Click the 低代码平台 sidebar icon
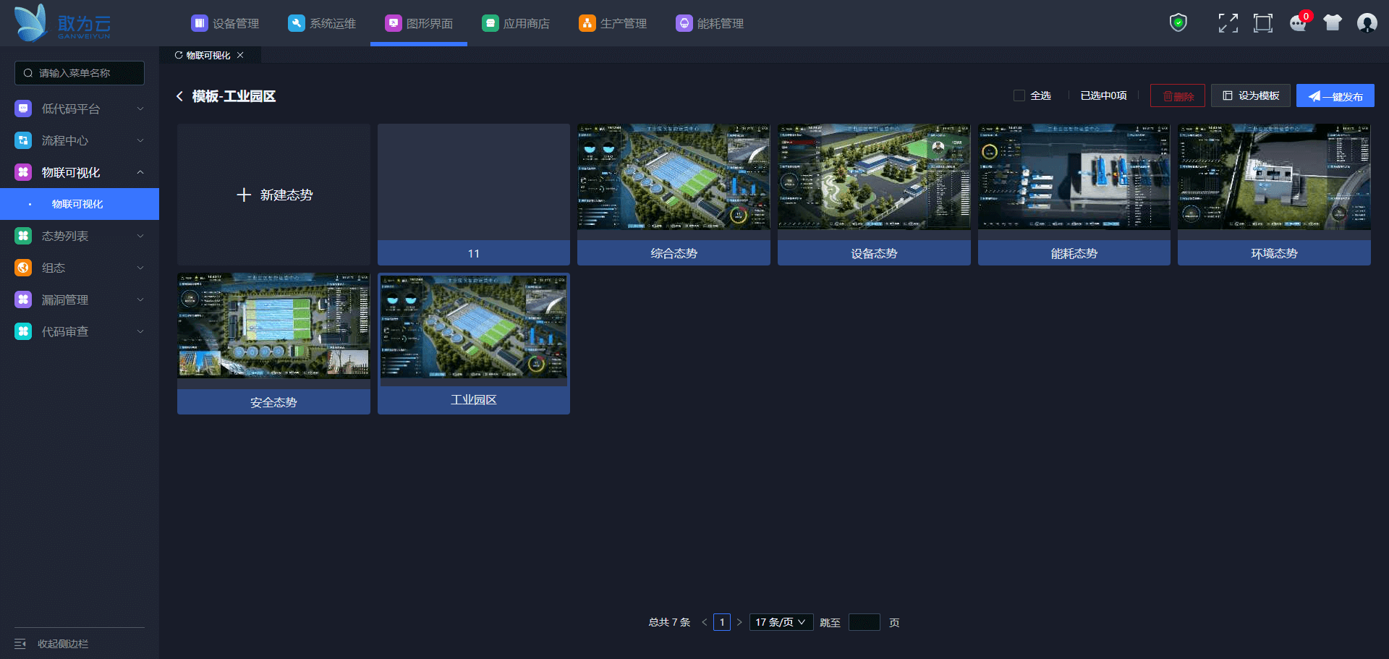 coord(23,109)
